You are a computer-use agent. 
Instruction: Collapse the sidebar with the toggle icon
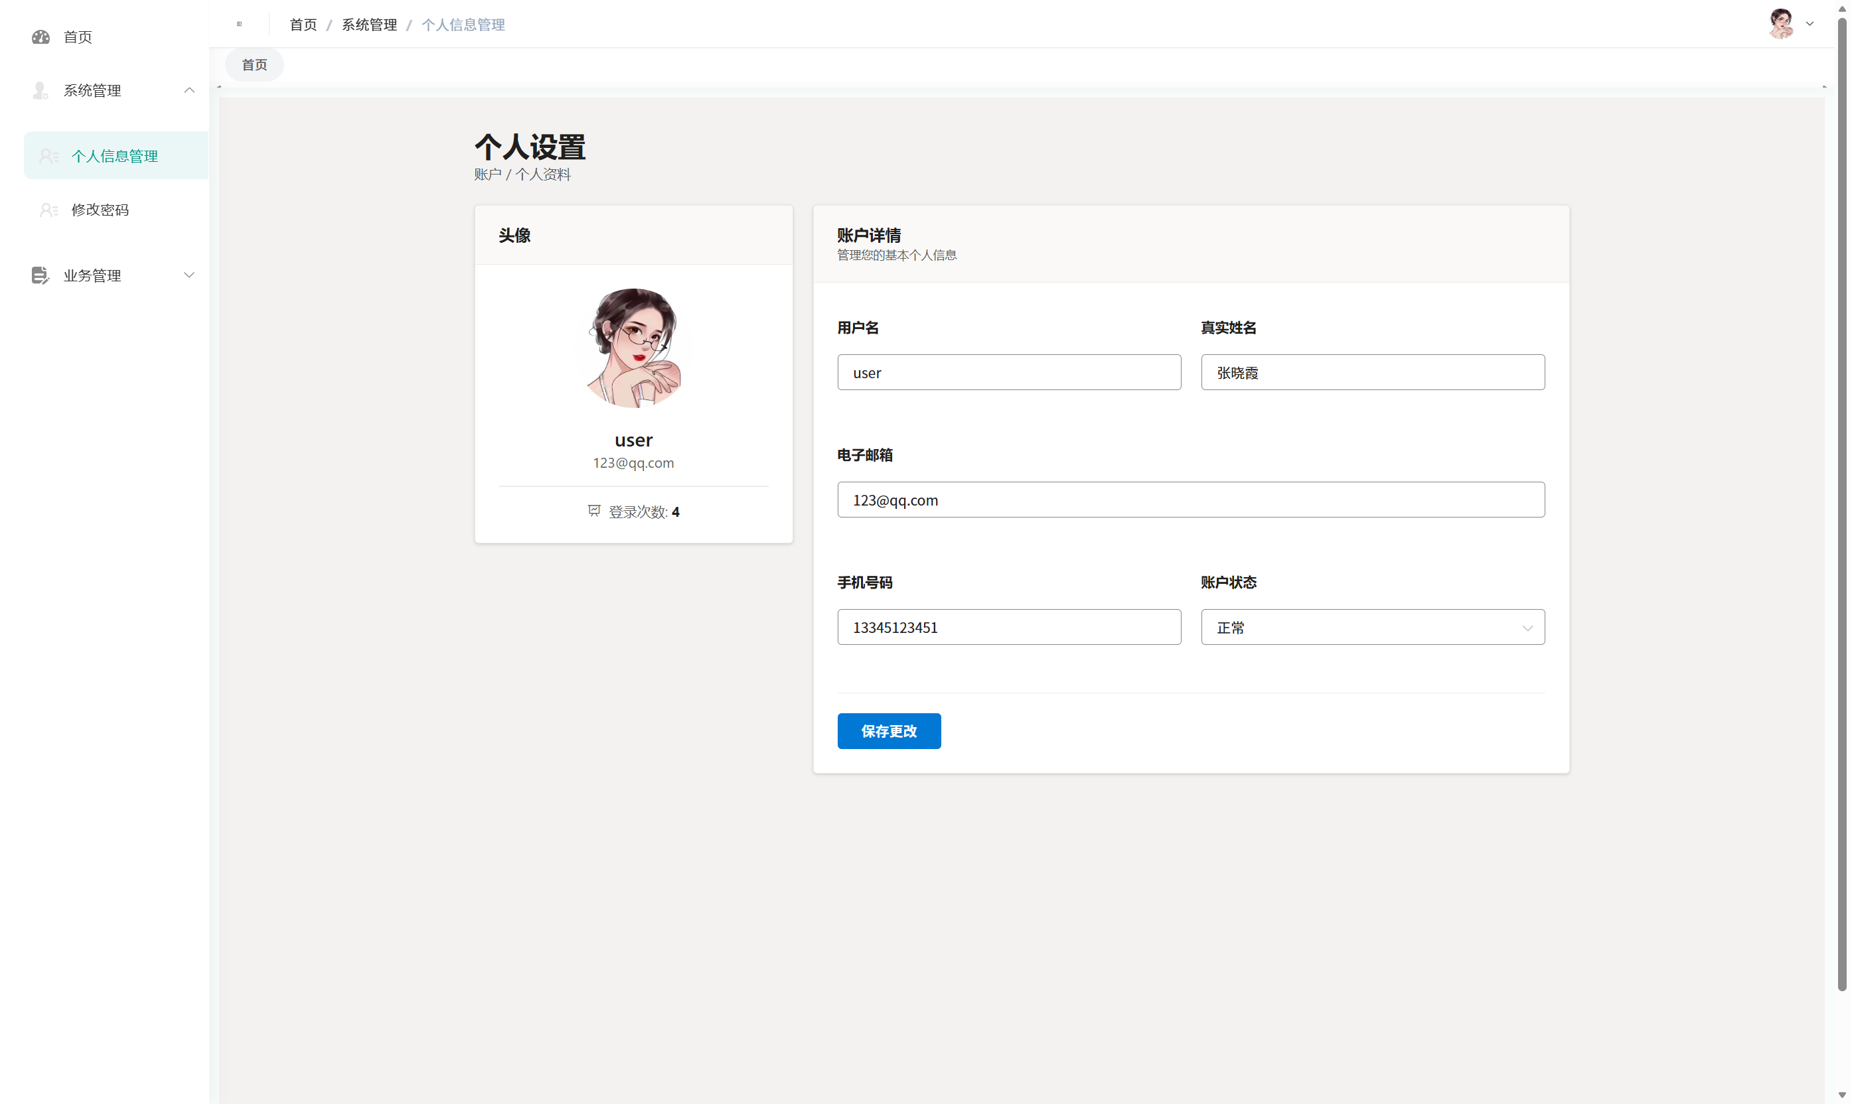pos(239,24)
